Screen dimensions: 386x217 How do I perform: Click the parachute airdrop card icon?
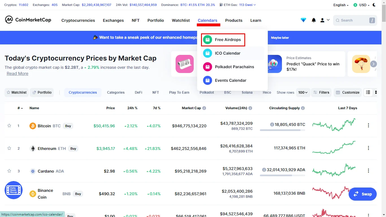pyautogui.click(x=361, y=64)
